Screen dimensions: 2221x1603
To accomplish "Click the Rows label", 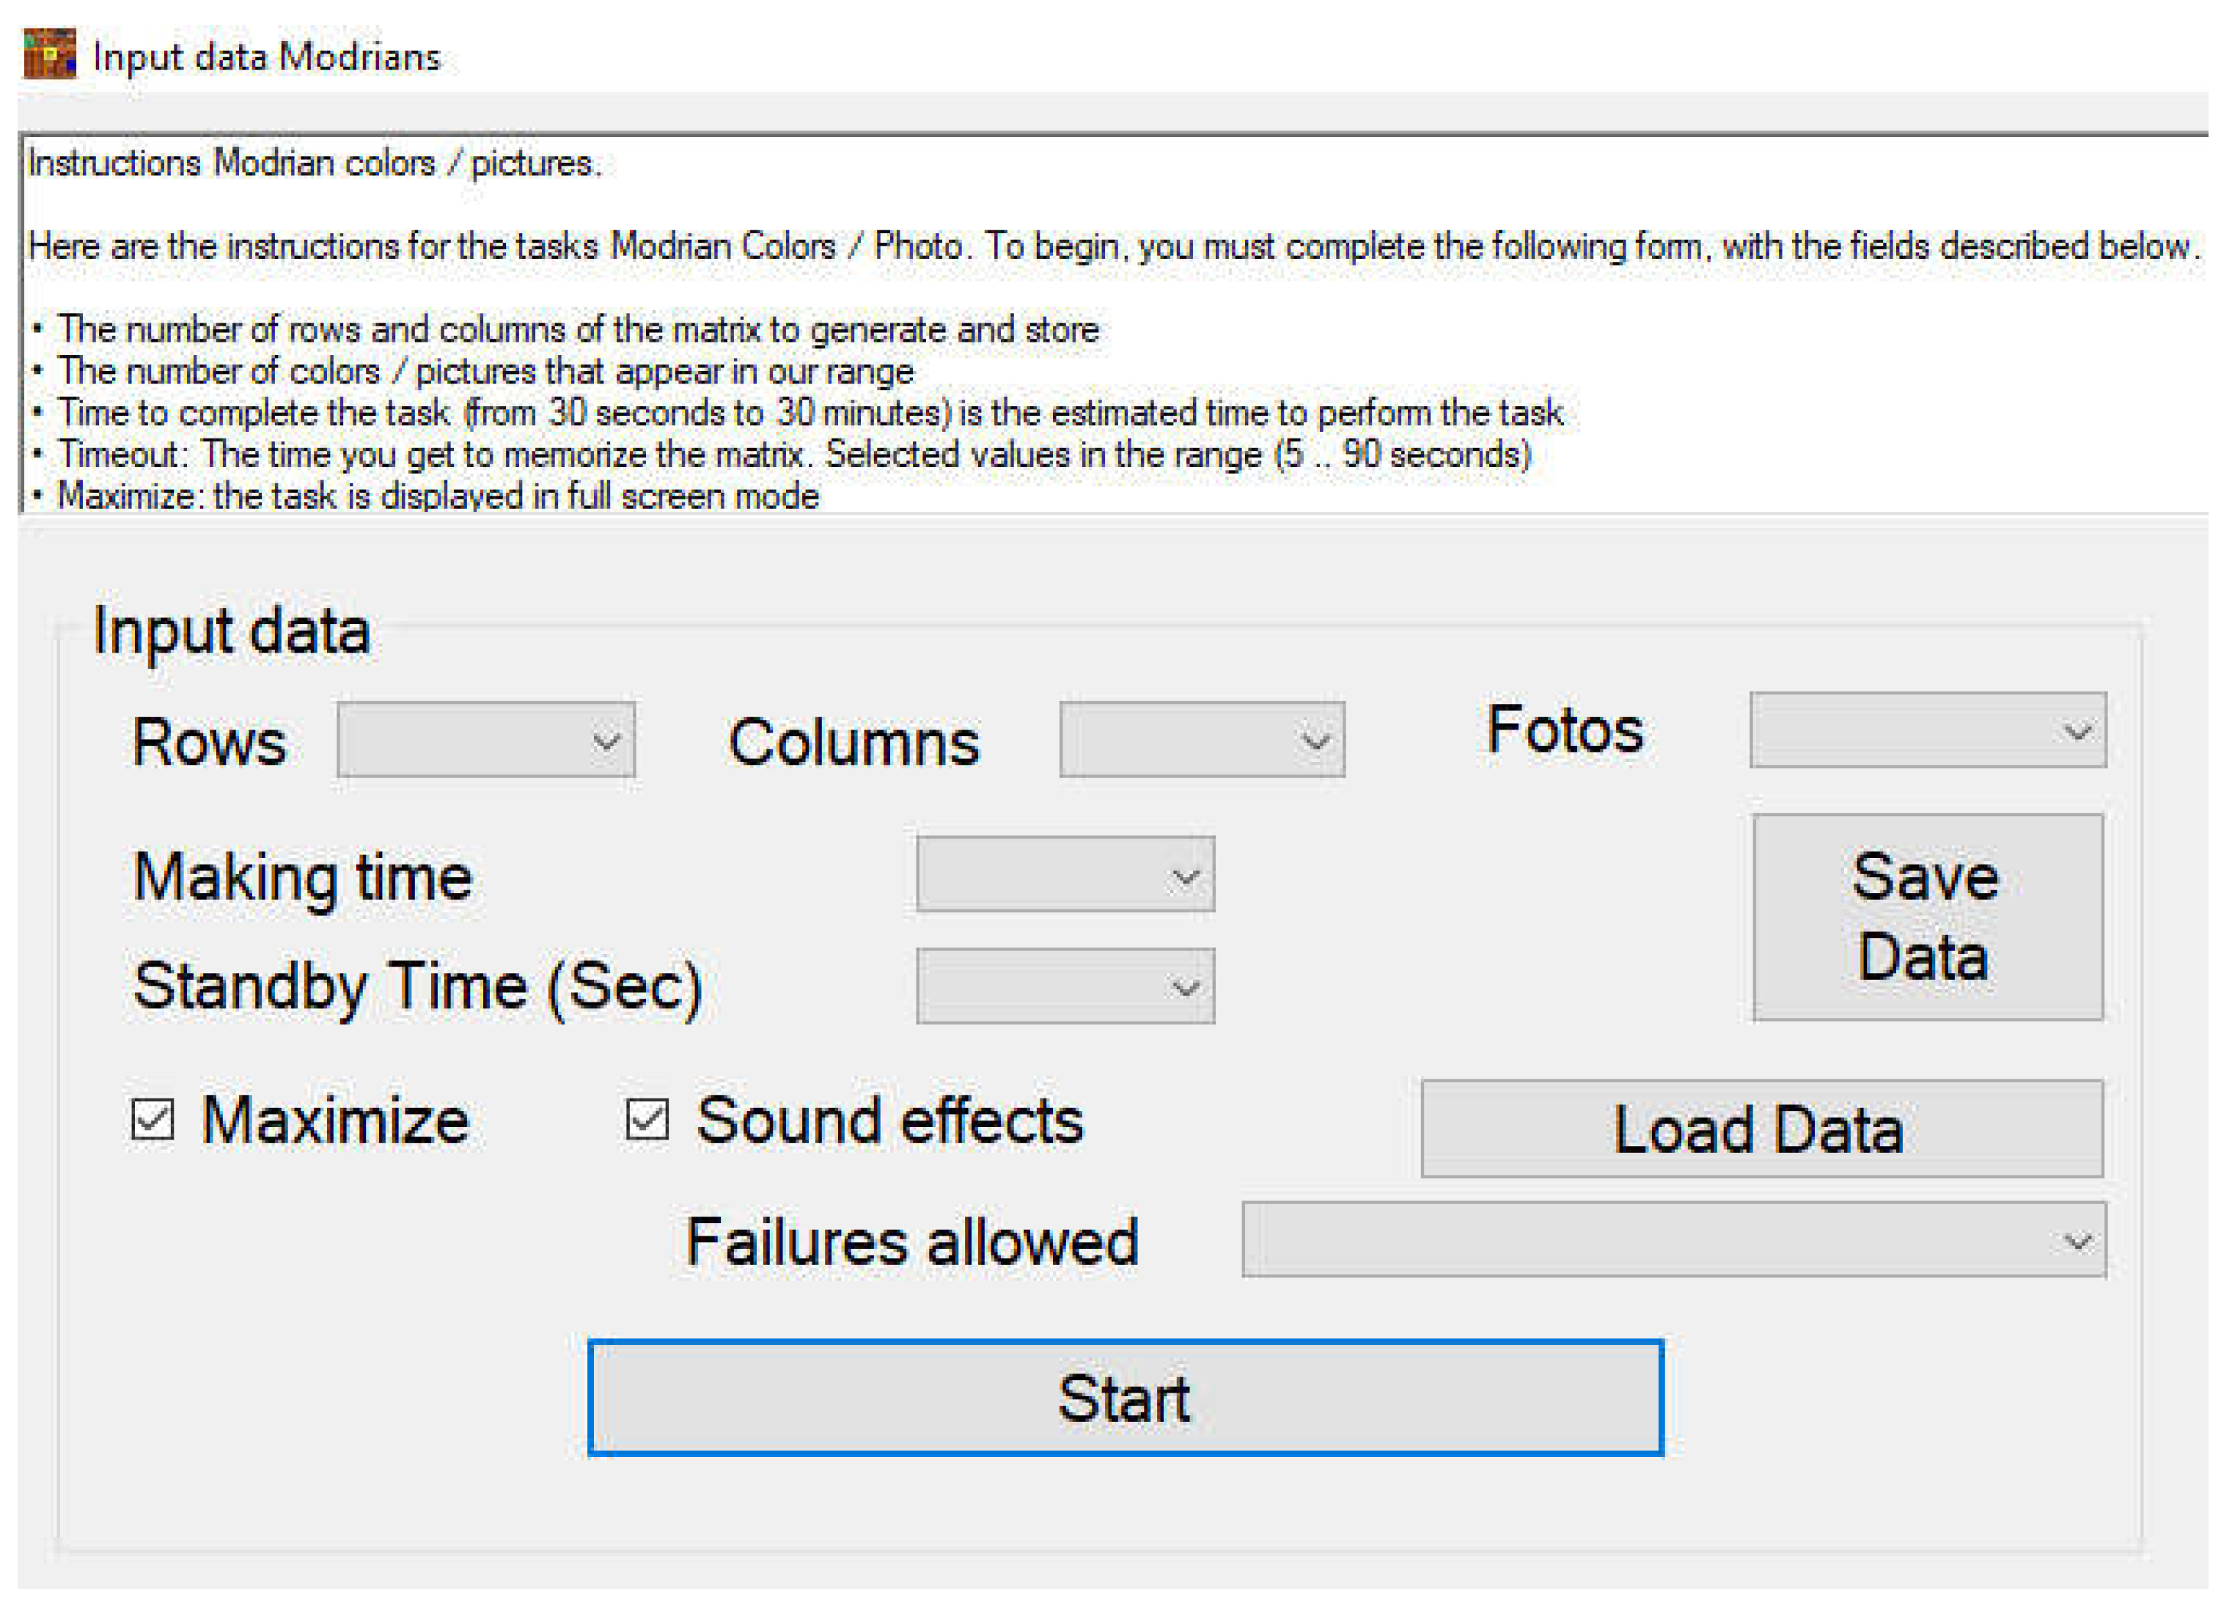I will pos(208,742).
